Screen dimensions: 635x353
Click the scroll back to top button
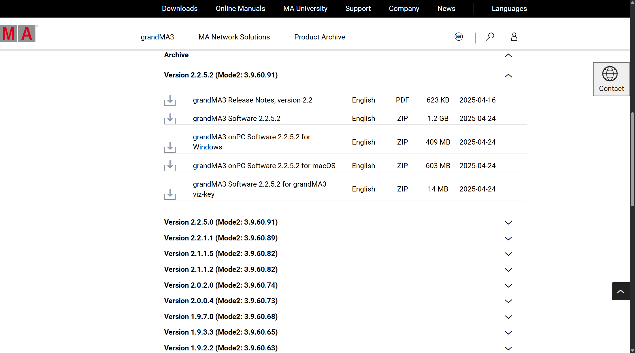pos(620,291)
